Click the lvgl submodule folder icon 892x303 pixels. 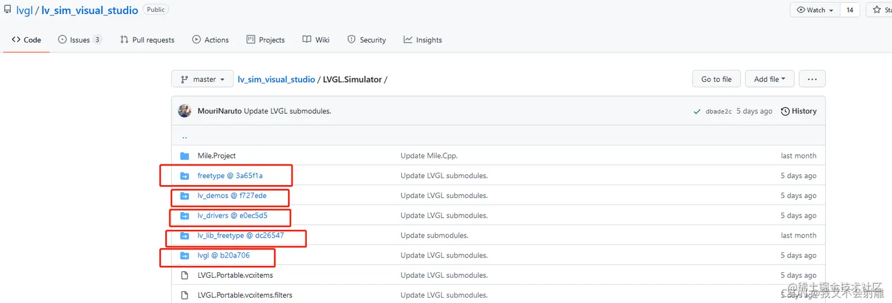[x=185, y=255]
